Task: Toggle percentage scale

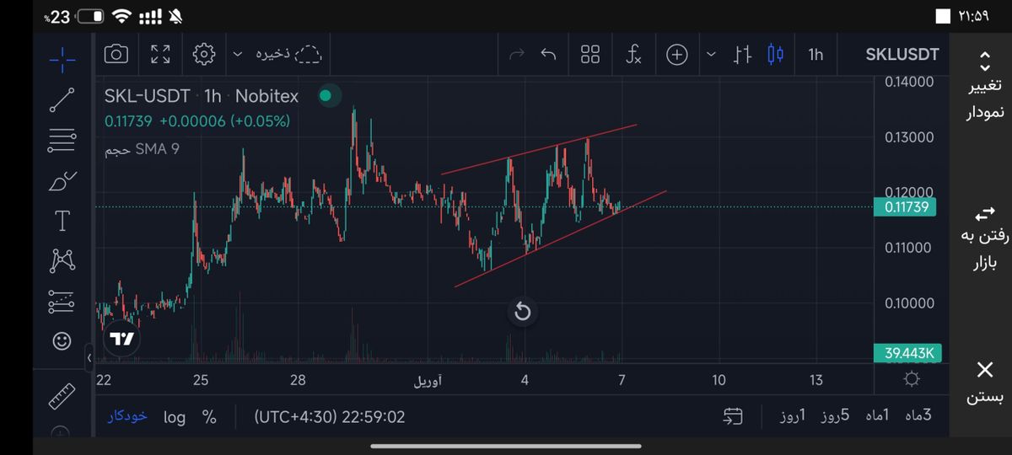Action: (209, 417)
